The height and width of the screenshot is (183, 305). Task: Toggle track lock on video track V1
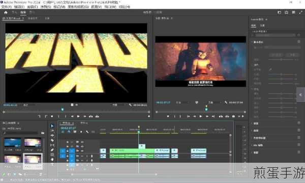click(67, 151)
